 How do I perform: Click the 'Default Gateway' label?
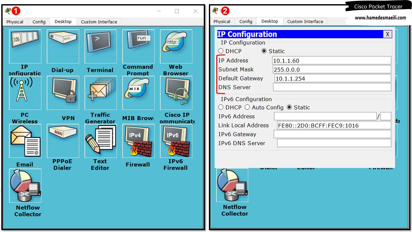click(241, 78)
